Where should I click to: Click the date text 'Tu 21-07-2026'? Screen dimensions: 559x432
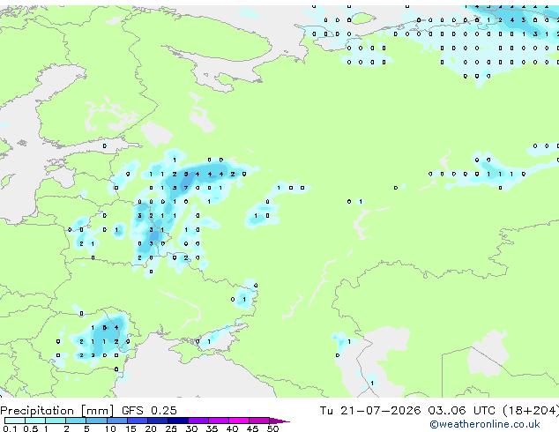(x=370, y=411)
